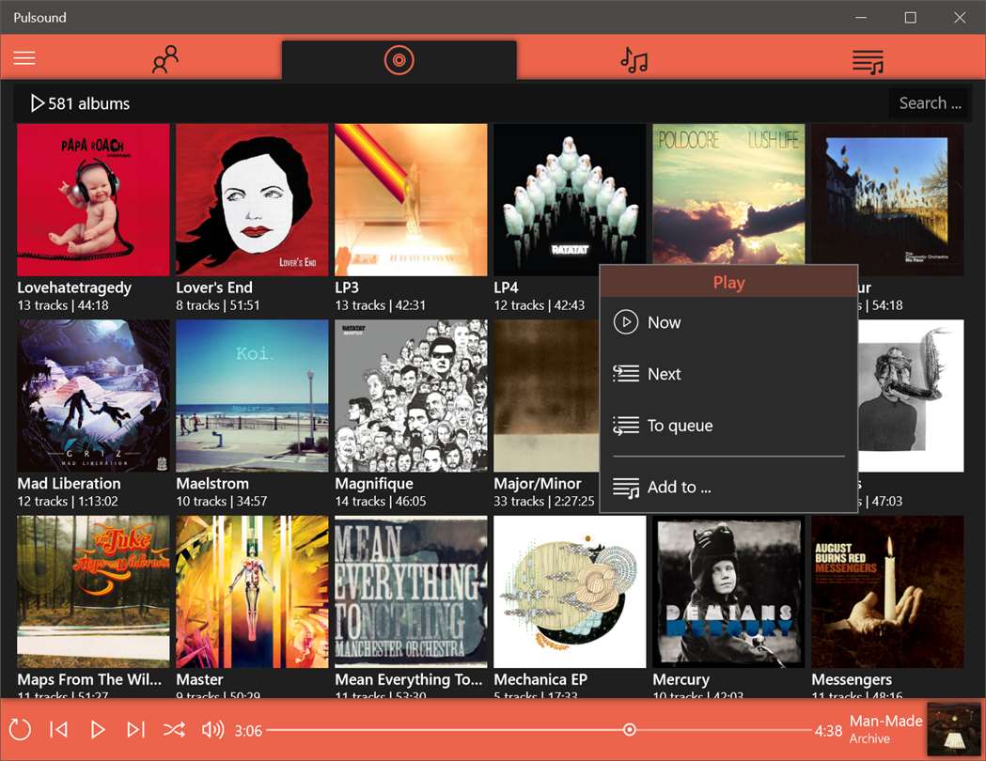Image resolution: width=986 pixels, height=761 pixels.
Task: Switch to the Artists tab
Action: pyautogui.click(x=165, y=59)
